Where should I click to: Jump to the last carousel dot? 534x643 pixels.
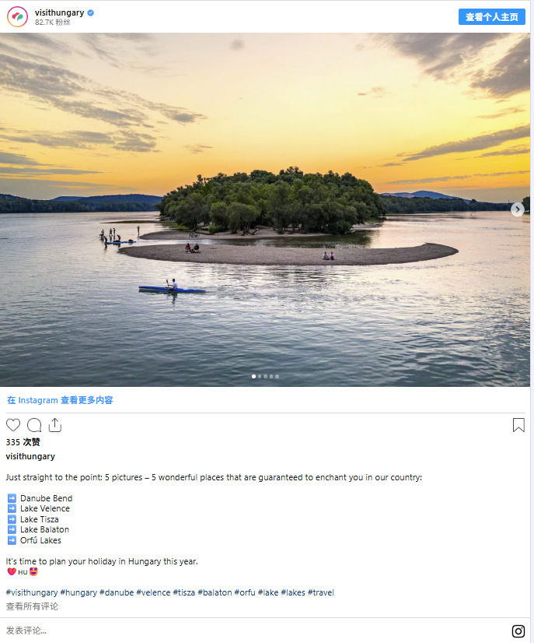point(277,376)
